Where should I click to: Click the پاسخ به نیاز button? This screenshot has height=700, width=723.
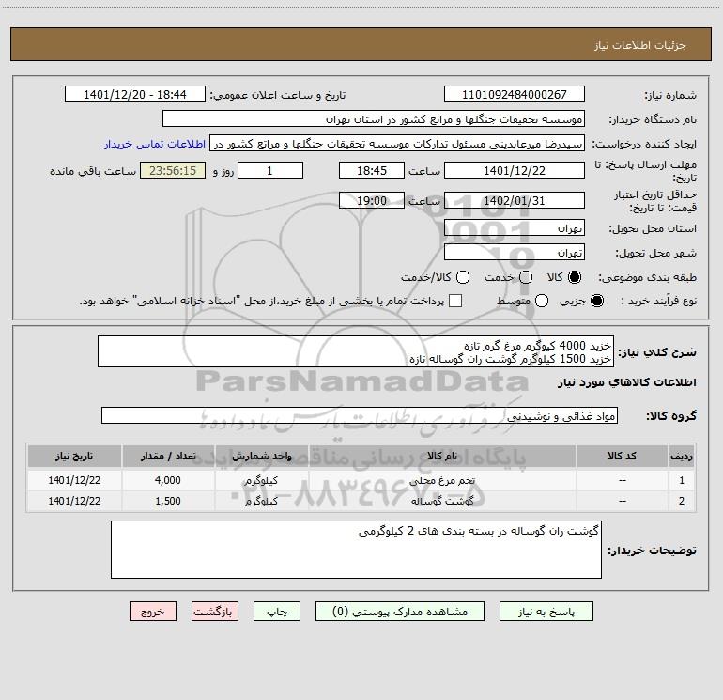coord(546,612)
